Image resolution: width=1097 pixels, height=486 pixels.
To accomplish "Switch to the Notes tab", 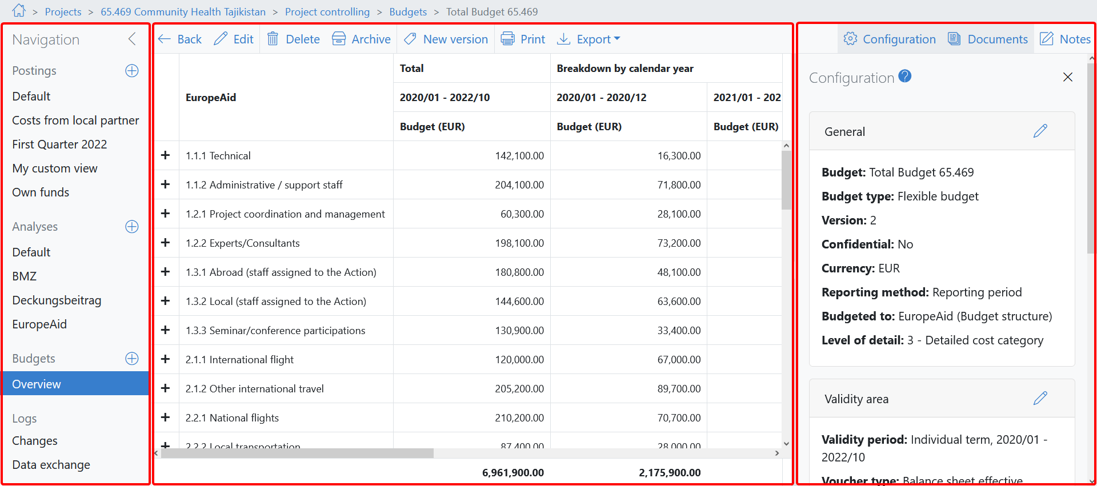I will (1065, 39).
